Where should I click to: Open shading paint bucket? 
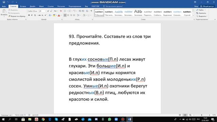click(x=84, y=15)
